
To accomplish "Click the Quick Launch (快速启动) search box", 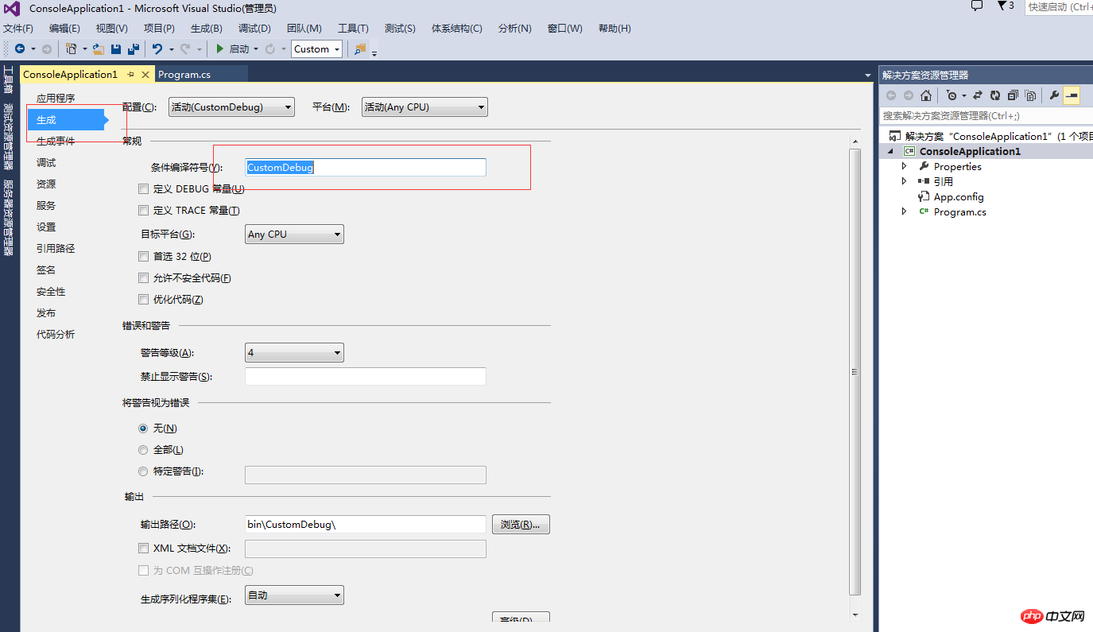I will point(1059,7).
